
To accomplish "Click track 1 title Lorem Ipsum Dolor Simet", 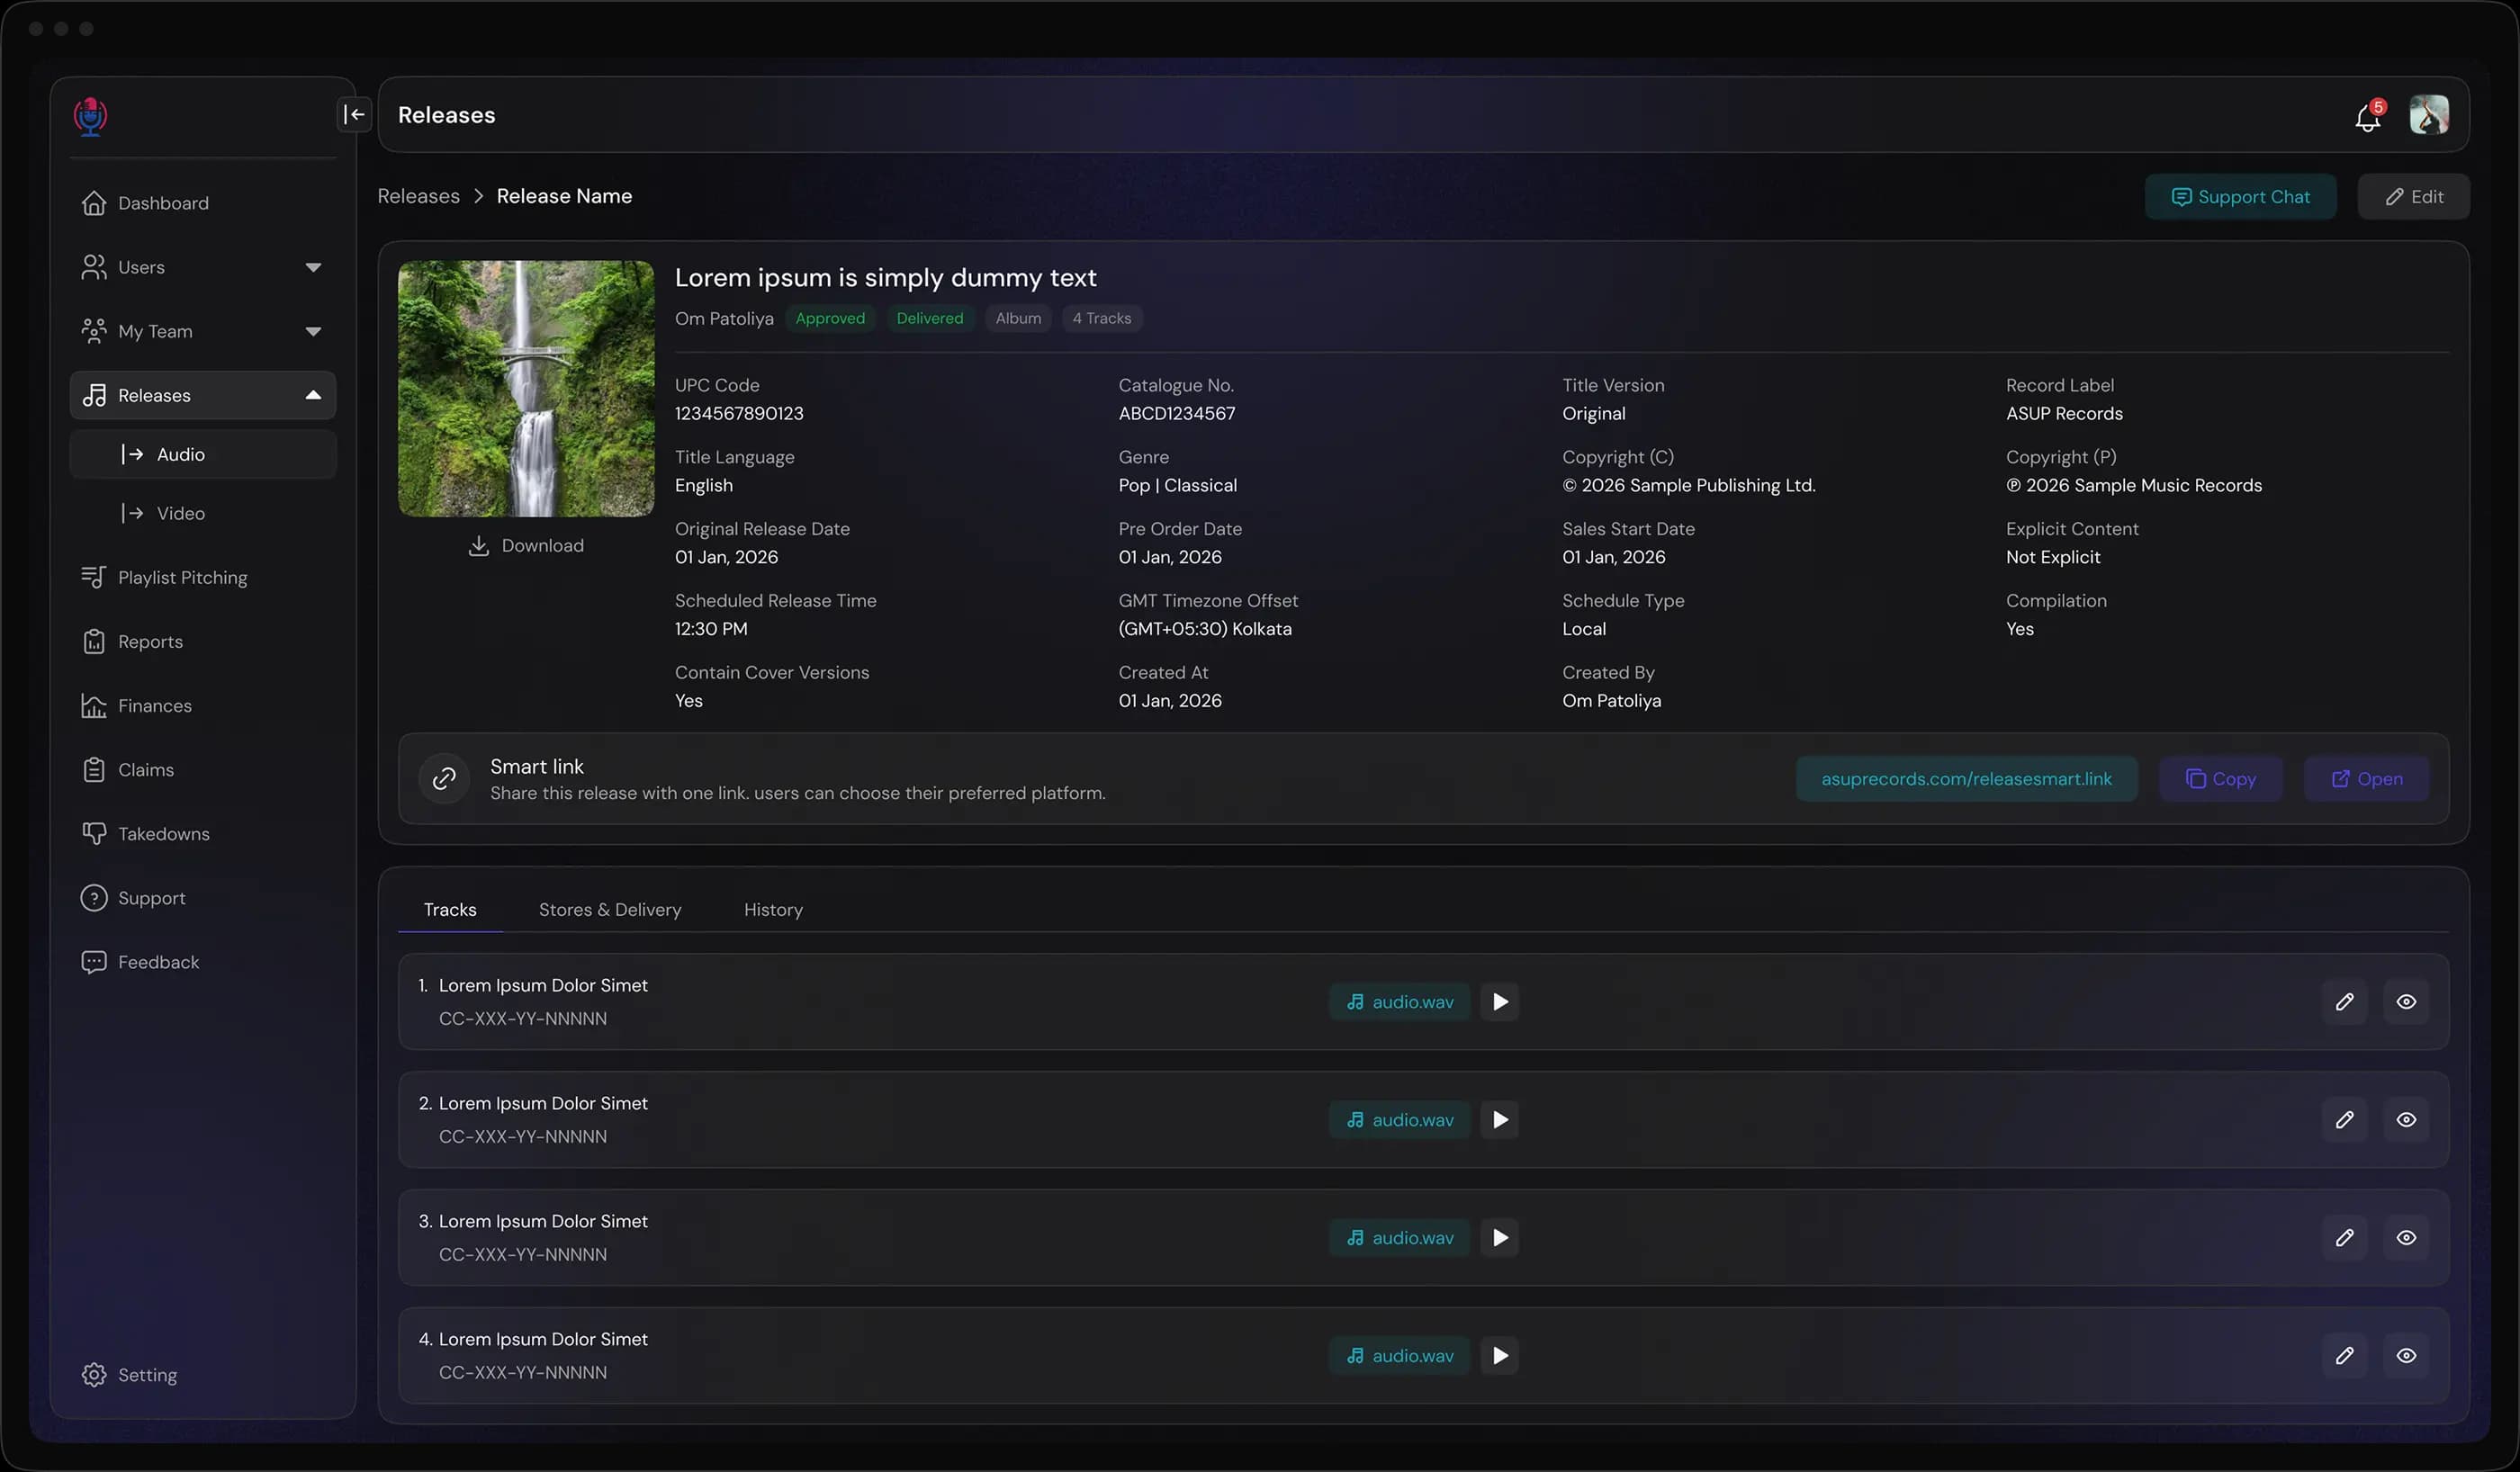I will coord(543,985).
